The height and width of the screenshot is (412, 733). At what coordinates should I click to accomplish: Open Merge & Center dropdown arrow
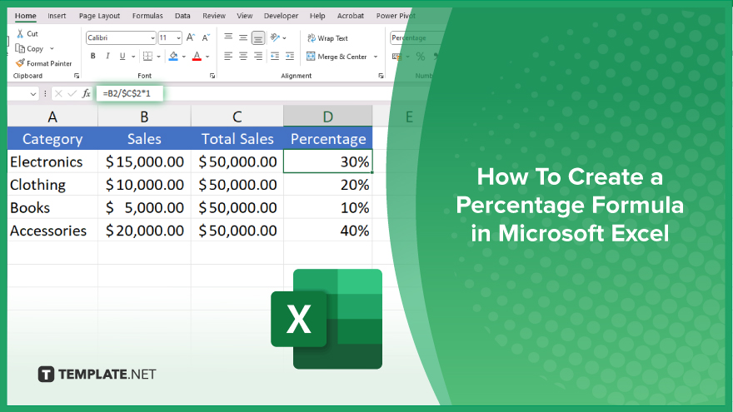376,57
